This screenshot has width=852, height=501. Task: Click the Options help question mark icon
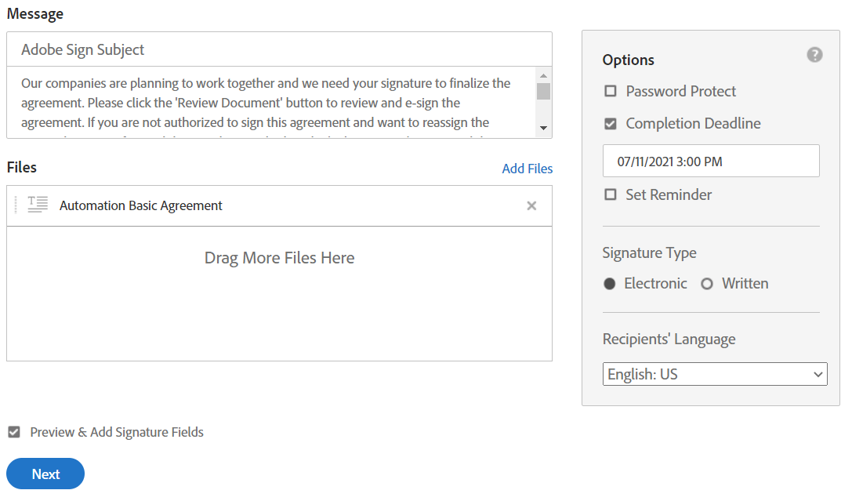point(814,55)
